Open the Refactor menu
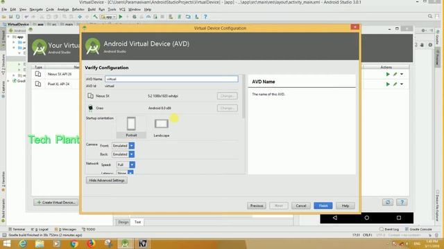 [78, 9]
